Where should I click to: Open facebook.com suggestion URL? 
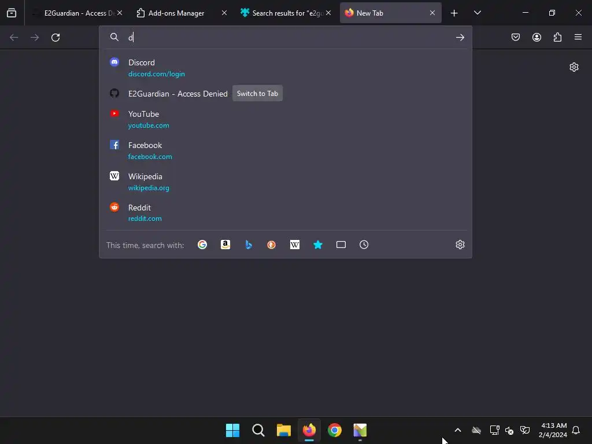[150, 157]
